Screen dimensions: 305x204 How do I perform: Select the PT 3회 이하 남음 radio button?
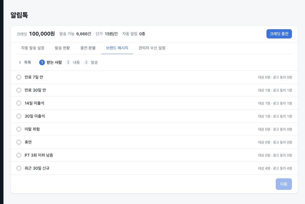[x=19, y=155]
